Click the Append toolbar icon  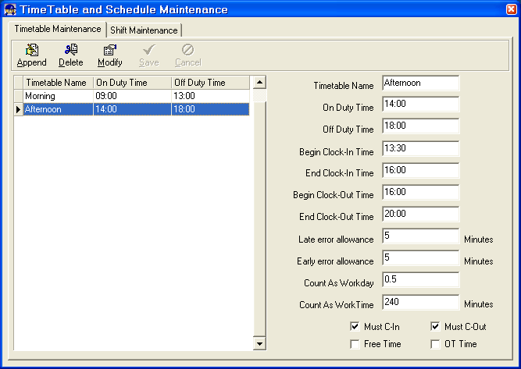(x=32, y=50)
